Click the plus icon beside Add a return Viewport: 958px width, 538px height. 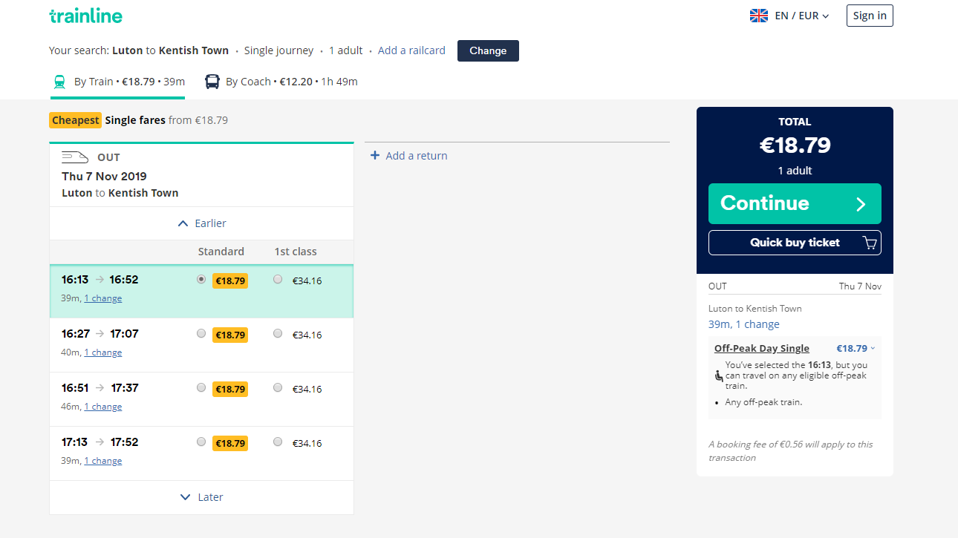tap(375, 155)
